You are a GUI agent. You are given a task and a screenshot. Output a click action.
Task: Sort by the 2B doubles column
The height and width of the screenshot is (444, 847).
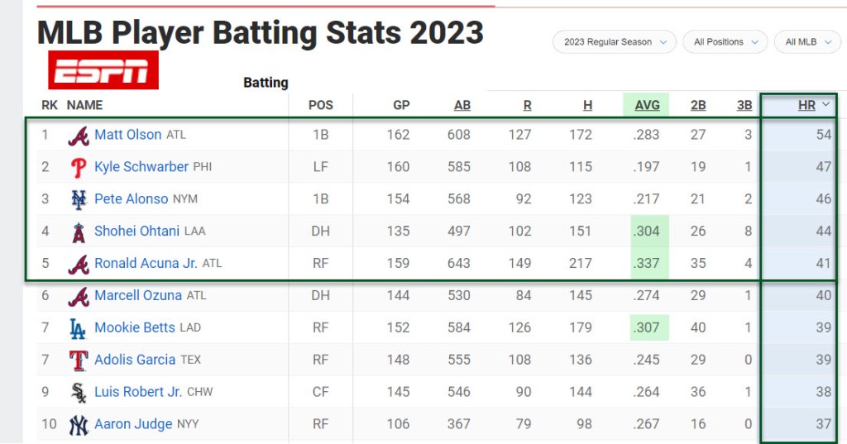pyautogui.click(x=698, y=105)
